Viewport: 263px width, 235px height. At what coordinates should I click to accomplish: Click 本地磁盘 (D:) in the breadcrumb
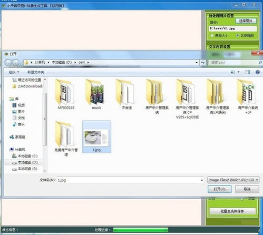point(62,62)
